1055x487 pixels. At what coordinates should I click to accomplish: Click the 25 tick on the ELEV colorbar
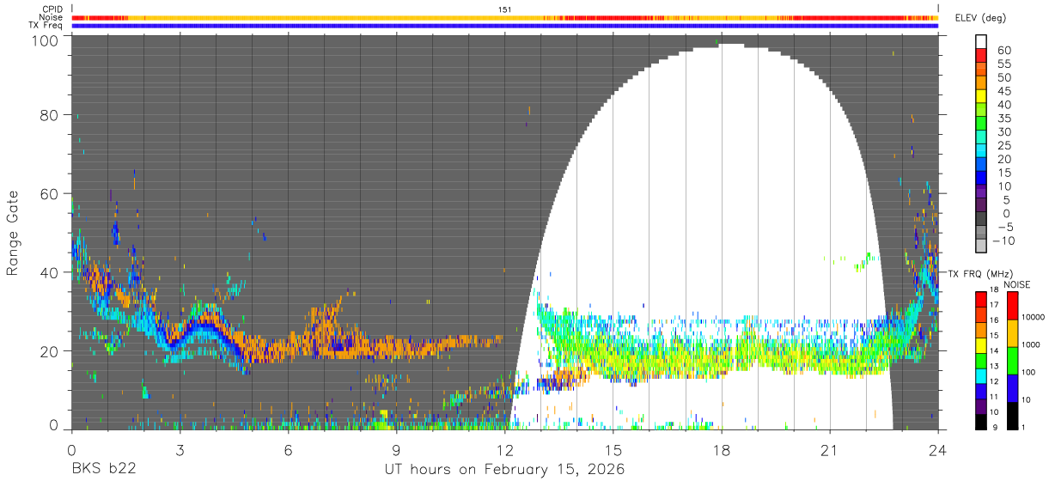(x=1003, y=145)
